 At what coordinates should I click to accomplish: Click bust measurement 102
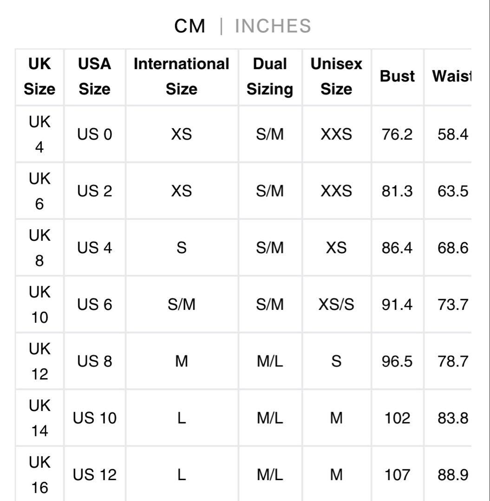coord(397,418)
